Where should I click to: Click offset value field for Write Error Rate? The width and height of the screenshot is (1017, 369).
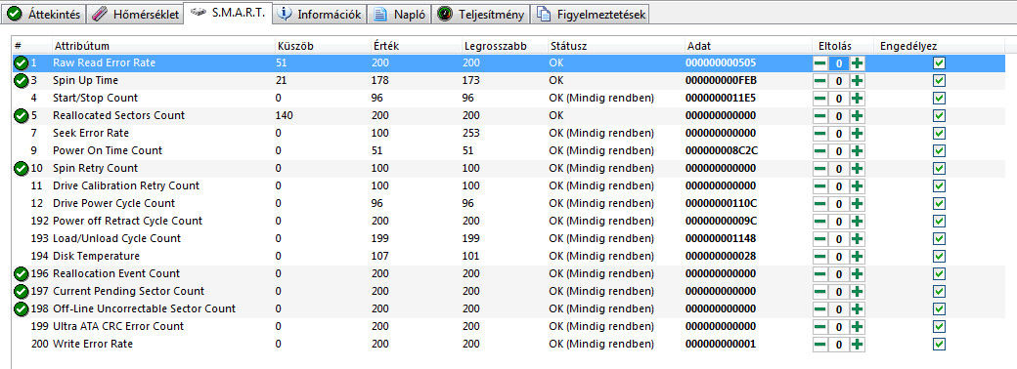pyautogui.click(x=839, y=344)
